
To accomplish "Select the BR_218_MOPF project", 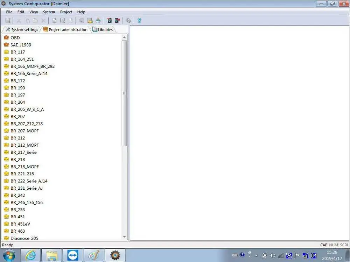I will pos(25,167).
